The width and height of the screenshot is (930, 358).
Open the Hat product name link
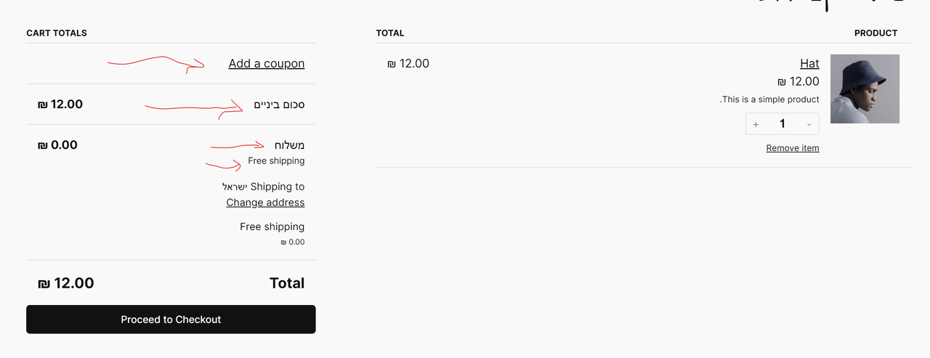coord(809,63)
